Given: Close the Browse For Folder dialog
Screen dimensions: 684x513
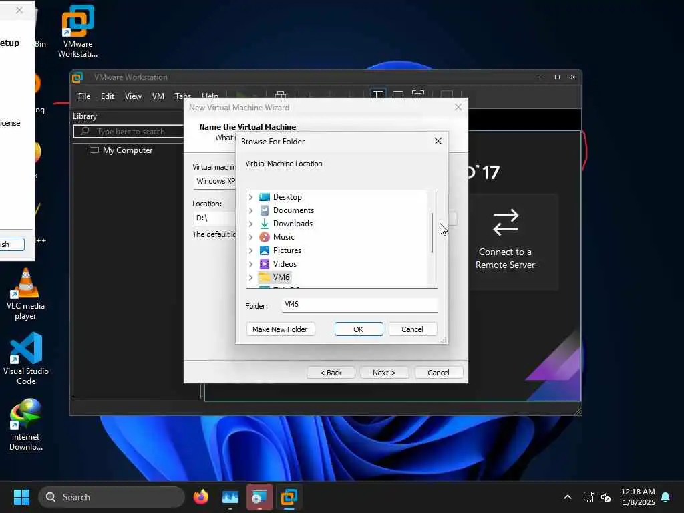Looking at the screenshot, I should point(438,141).
